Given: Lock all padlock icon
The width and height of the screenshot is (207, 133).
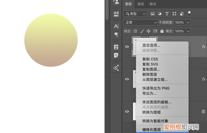Looking at the screenshot, I should 162,31.
